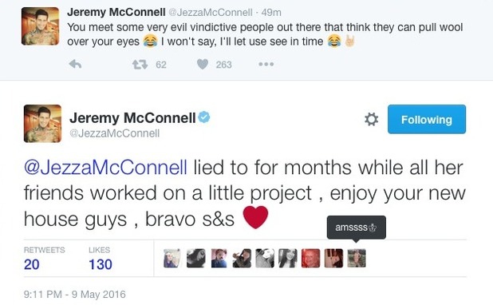
Task: Open the small profile avatar in top tweet
Action: (x=40, y=26)
